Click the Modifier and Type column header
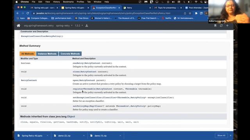The height and width of the screenshot is (140, 250). (x=29, y=59)
